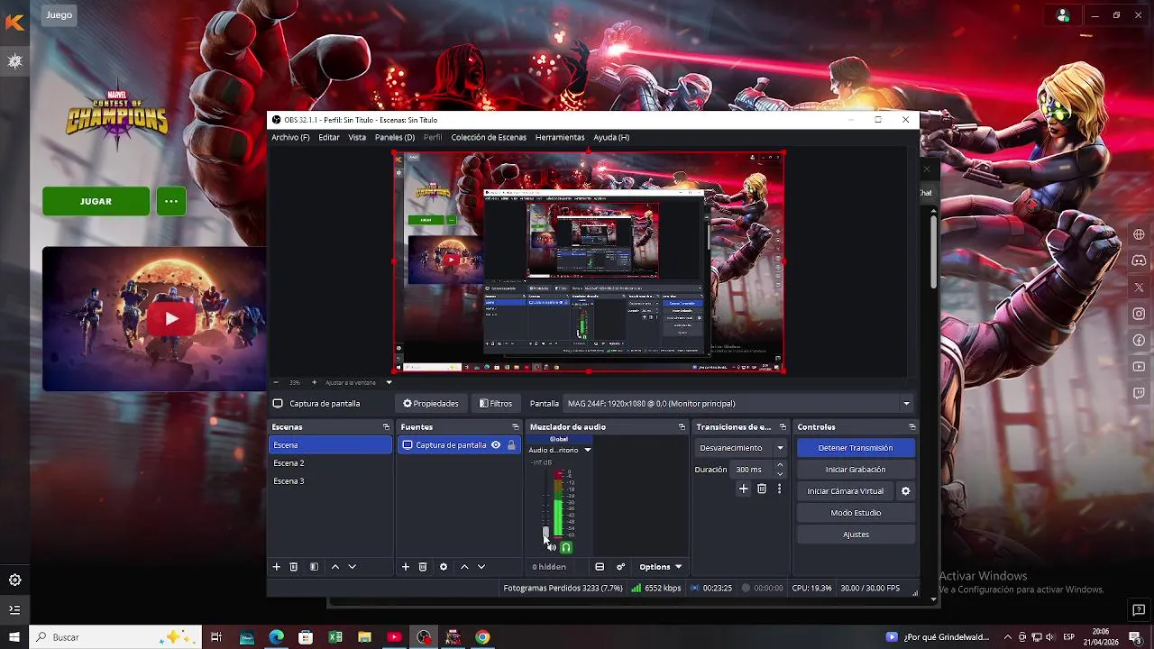1154x649 pixels.
Task: Toggle Modo Estudio
Action: 856,513
